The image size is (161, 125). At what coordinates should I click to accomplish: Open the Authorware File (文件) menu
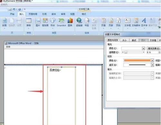[x=4, y=5]
